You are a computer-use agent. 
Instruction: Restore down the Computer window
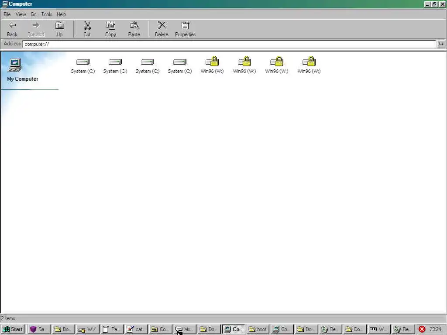tap(434, 4)
